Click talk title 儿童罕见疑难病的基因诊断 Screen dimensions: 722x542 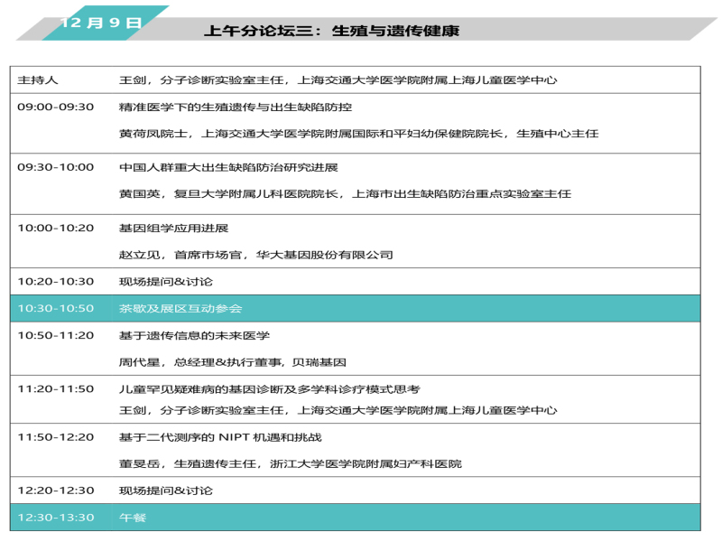click(269, 389)
